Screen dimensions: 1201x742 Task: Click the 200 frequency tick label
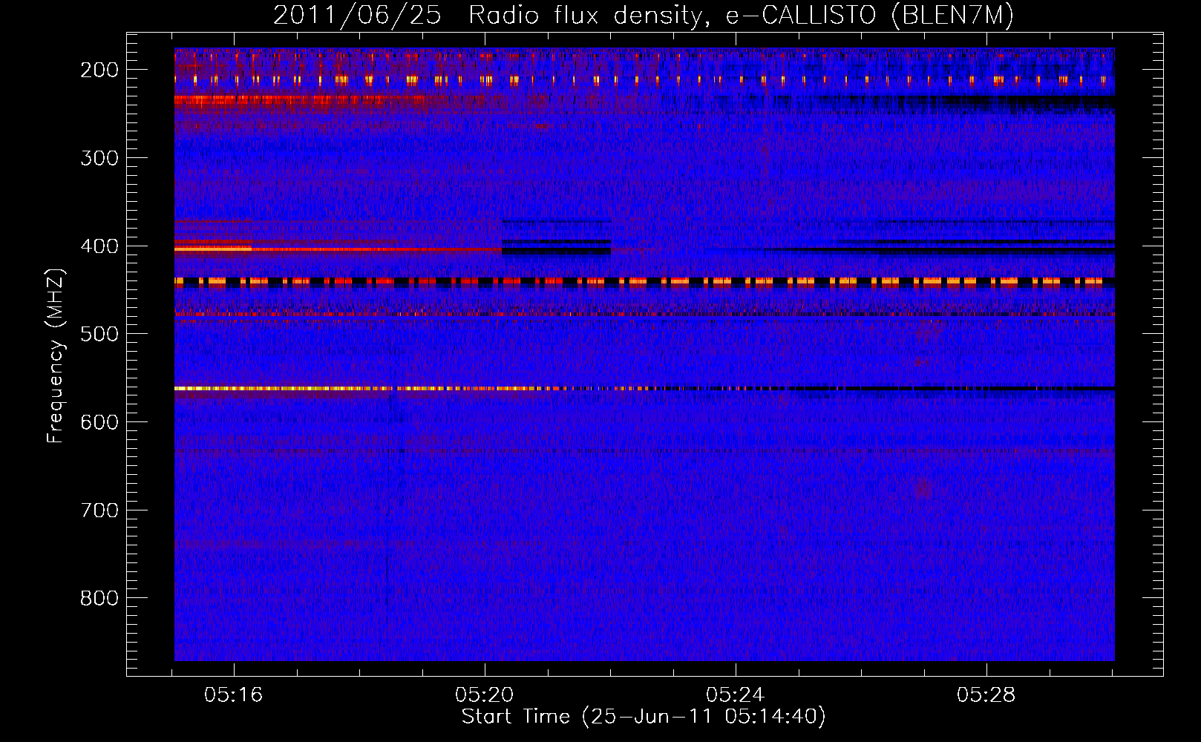[99, 70]
